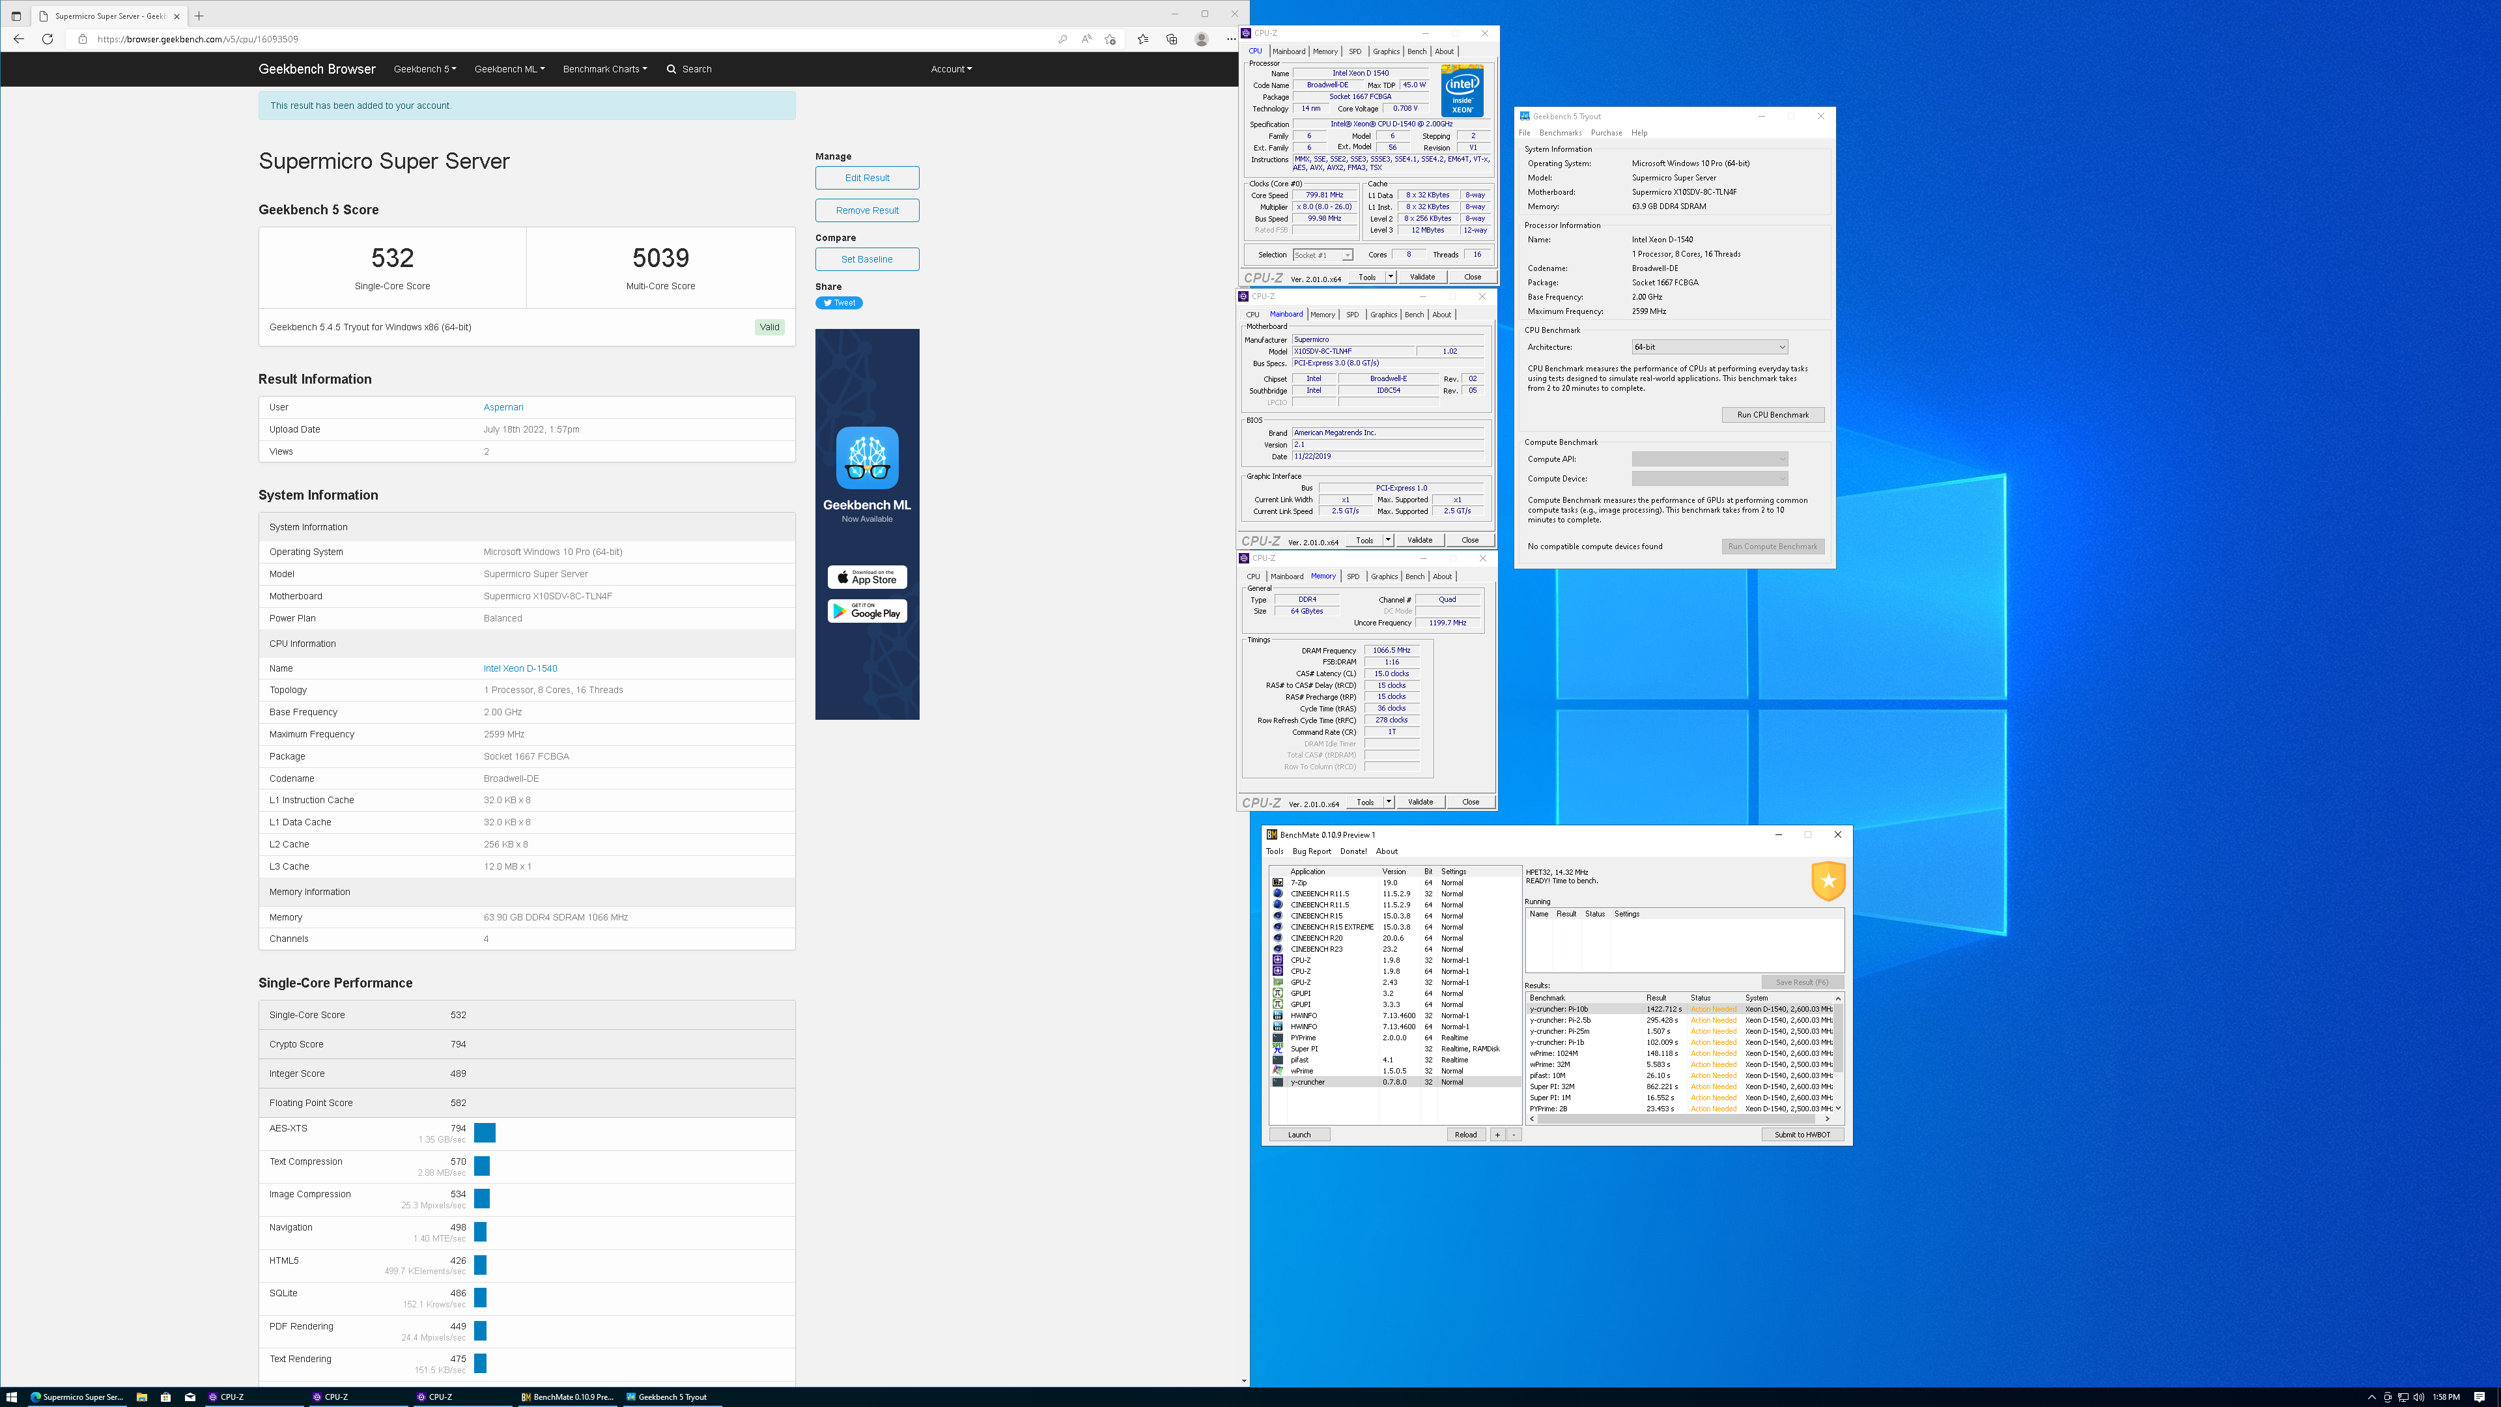Open the Architecture 64-bit combo box
The image size is (2501, 1407).
click(1709, 347)
